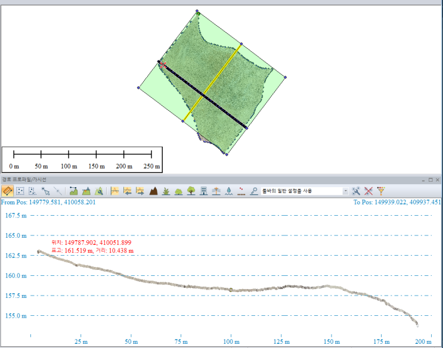Toggle the profile left-arrow shift icon
This screenshot has height=348, width=443.
click(127, 191)
